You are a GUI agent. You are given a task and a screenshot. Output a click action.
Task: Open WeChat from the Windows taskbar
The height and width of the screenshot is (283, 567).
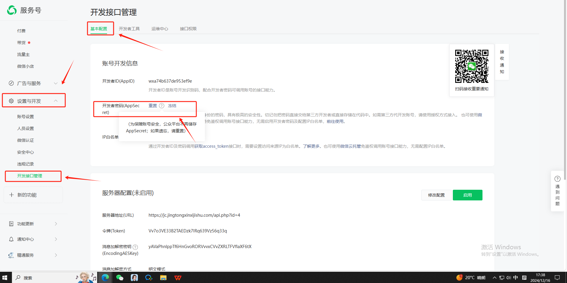pyautogui.click(x=120, y=278)
